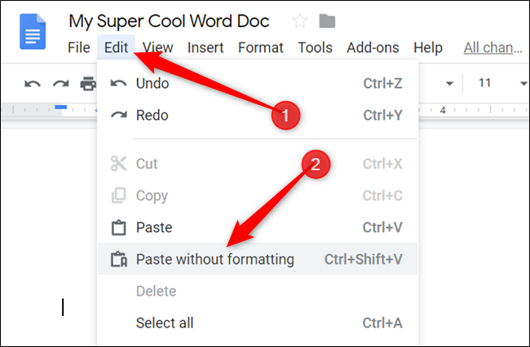Viewport: 530px width, 347px height.
Task: Open the File menu
Action: pyautogui.click(x=79, y=47)
